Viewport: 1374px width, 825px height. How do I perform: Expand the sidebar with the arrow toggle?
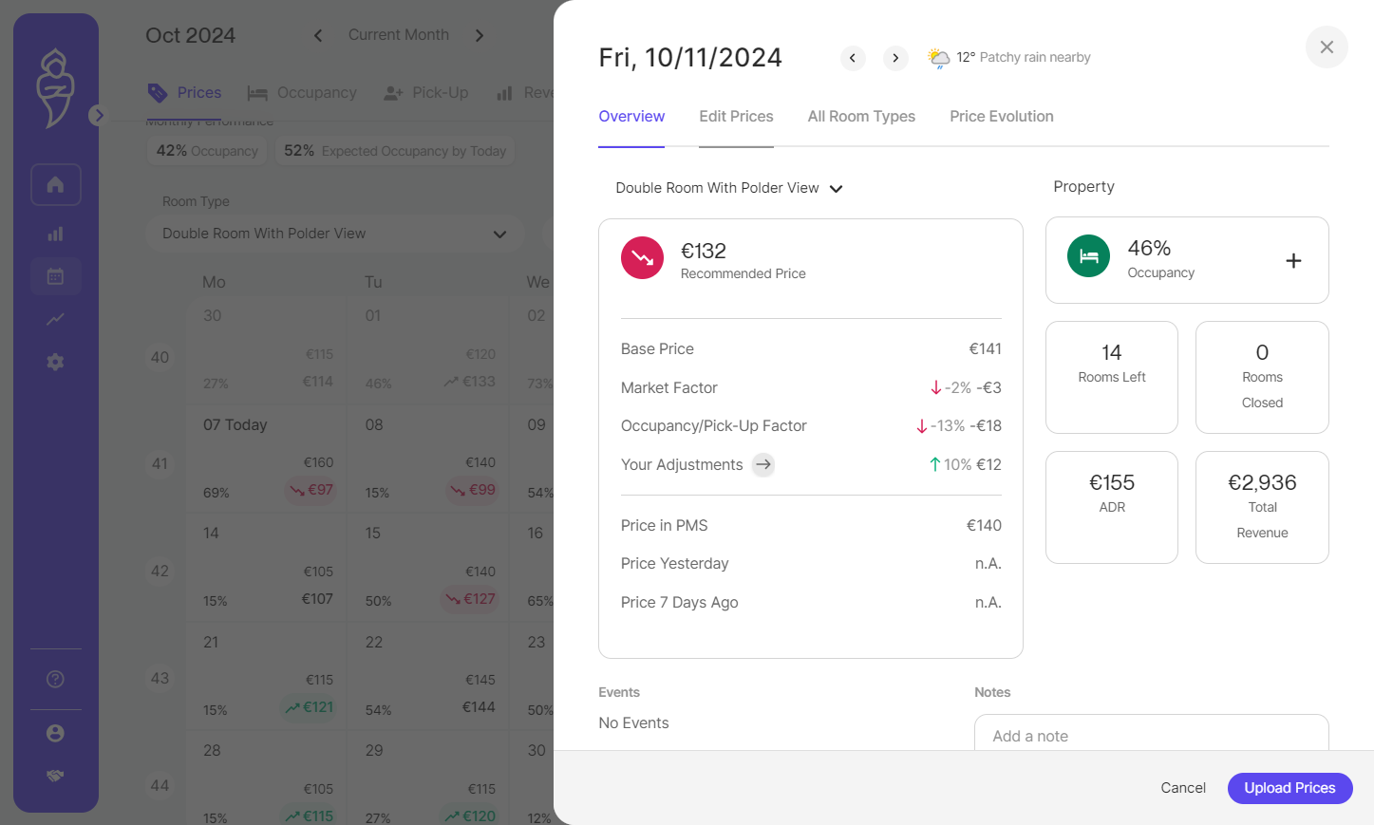98,116
